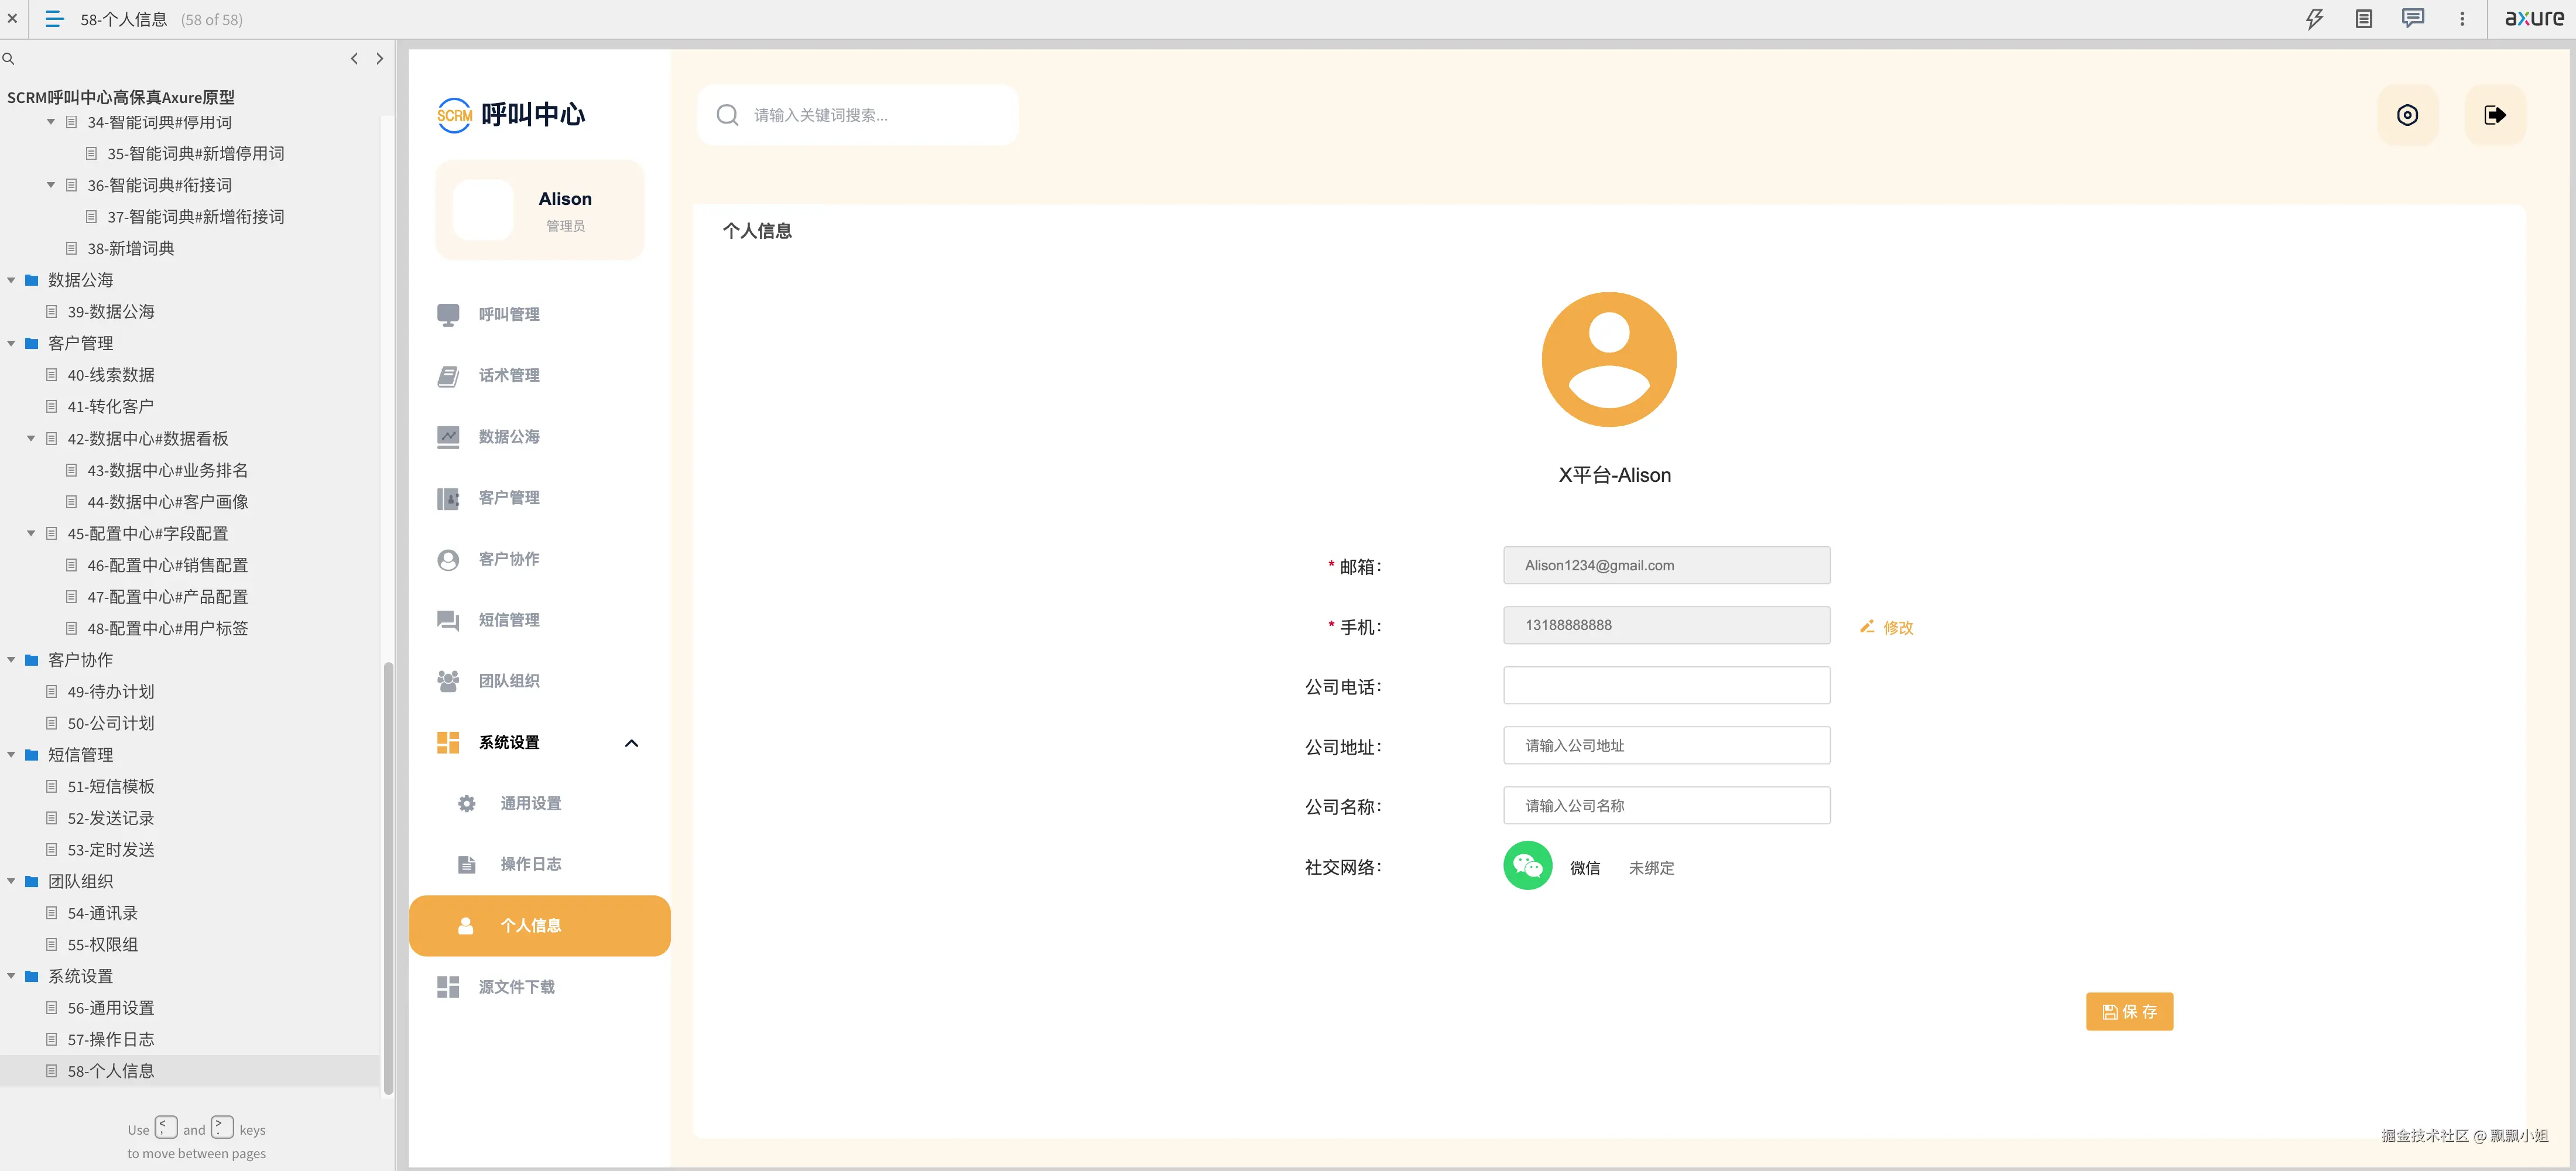The height and width of the screenshot is (1171, 2576).
Task: Open 话术管理 from the navigation menu
Action: click(x=448, y=375)
